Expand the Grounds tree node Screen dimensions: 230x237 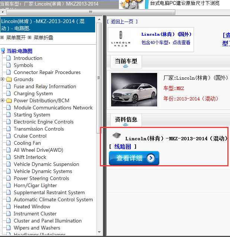click(2, 79)
